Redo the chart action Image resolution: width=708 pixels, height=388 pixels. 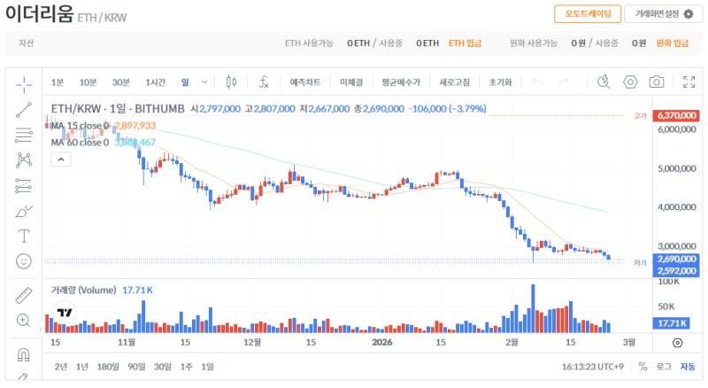click(x=564, y=81)
